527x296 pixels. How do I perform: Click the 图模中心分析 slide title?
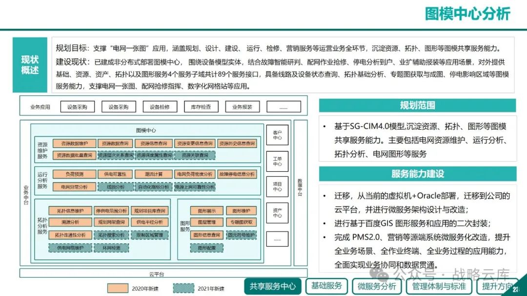[x=467, y=14]
